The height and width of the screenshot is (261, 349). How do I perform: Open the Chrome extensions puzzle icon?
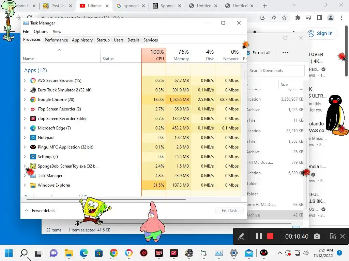pos(298,18)
